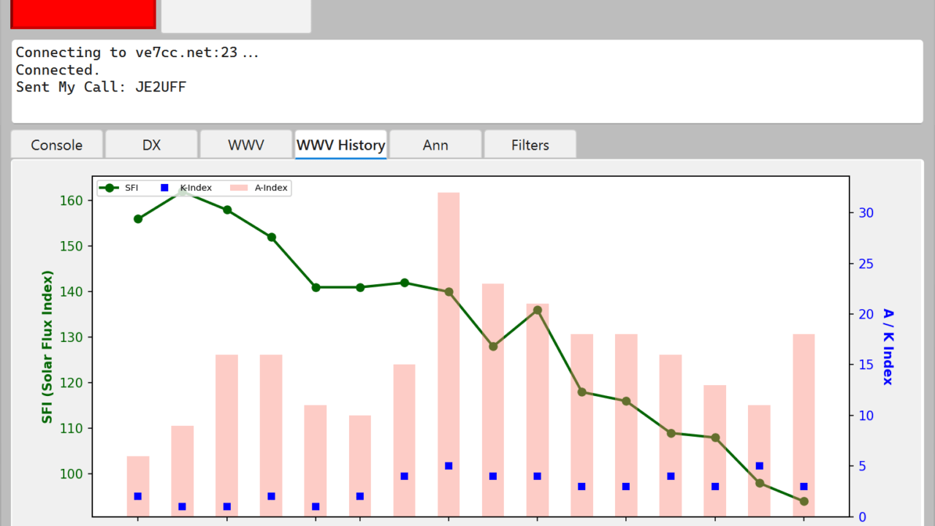Click the K-Index blue square in the legend
The image size is (935, 526).
(165, 188)
